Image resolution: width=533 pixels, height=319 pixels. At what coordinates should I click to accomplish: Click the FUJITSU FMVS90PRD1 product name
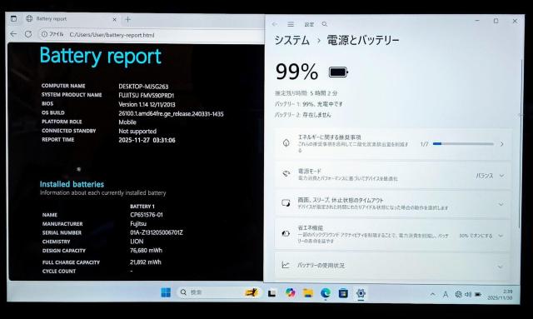(x=147, y=96)
